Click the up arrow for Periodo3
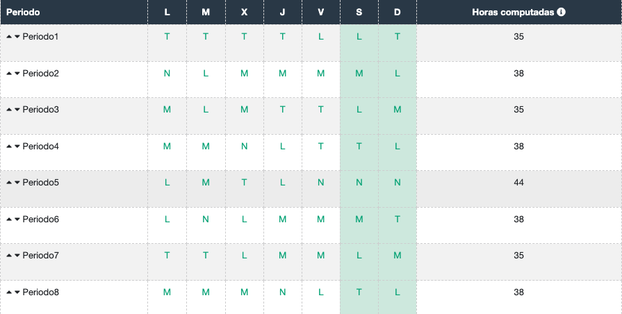Image resolution: width=622 pixels, height=314 pixels. [9, 110]
